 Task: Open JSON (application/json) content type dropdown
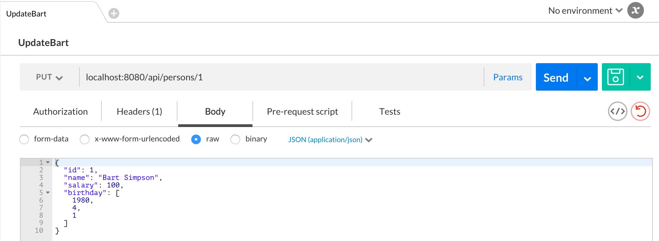[330, 140]
